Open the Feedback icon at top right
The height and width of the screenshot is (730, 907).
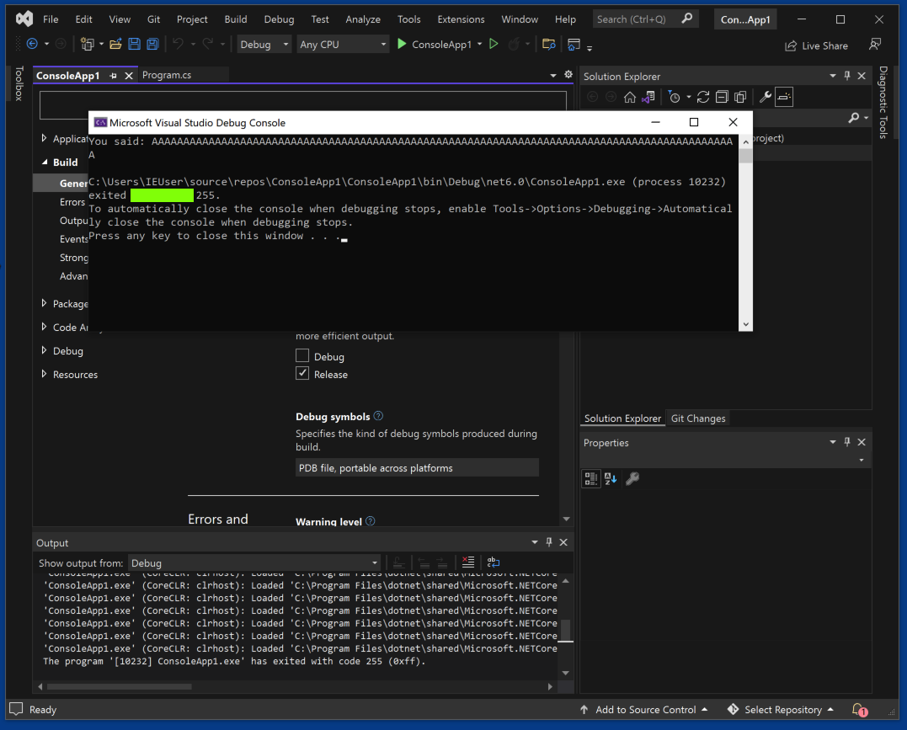[875, 45]
